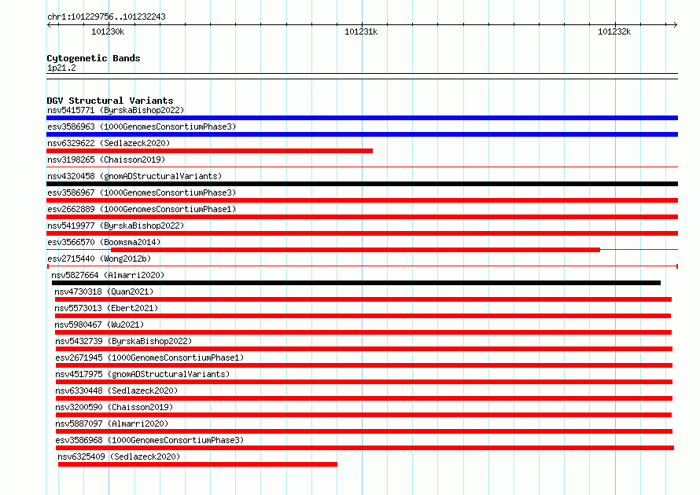Open nsv6330448 (Sedlazeck2020) variant
700x495 pixels.
[116, 390]
